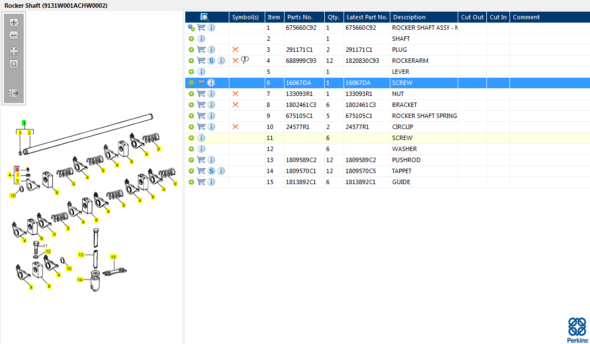Click the four-squares view icon in diagram toolbar
The height and width of the screenshot is (344, 590).
coord(14,51)
